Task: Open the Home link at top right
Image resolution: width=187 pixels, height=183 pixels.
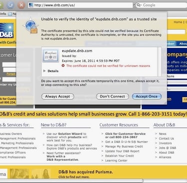Action: click(178, 22)
